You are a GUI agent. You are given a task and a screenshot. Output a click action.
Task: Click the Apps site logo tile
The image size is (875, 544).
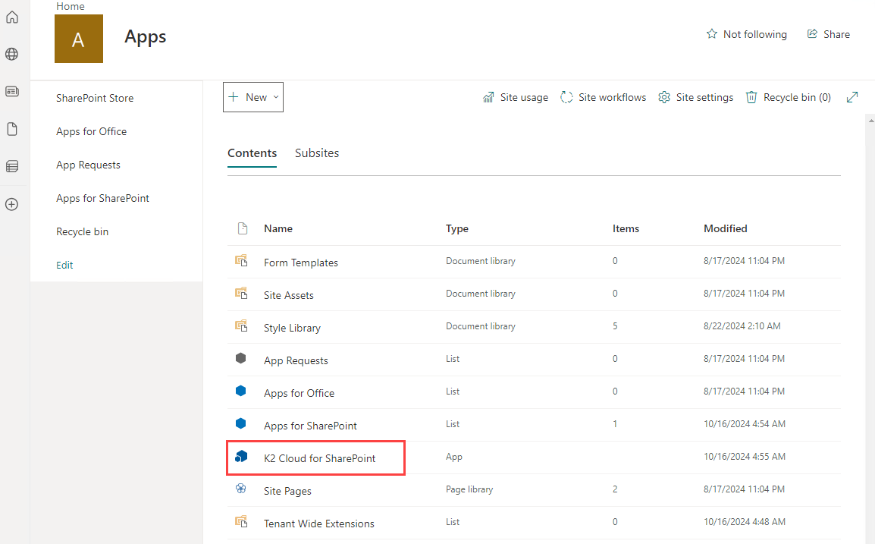79,39
